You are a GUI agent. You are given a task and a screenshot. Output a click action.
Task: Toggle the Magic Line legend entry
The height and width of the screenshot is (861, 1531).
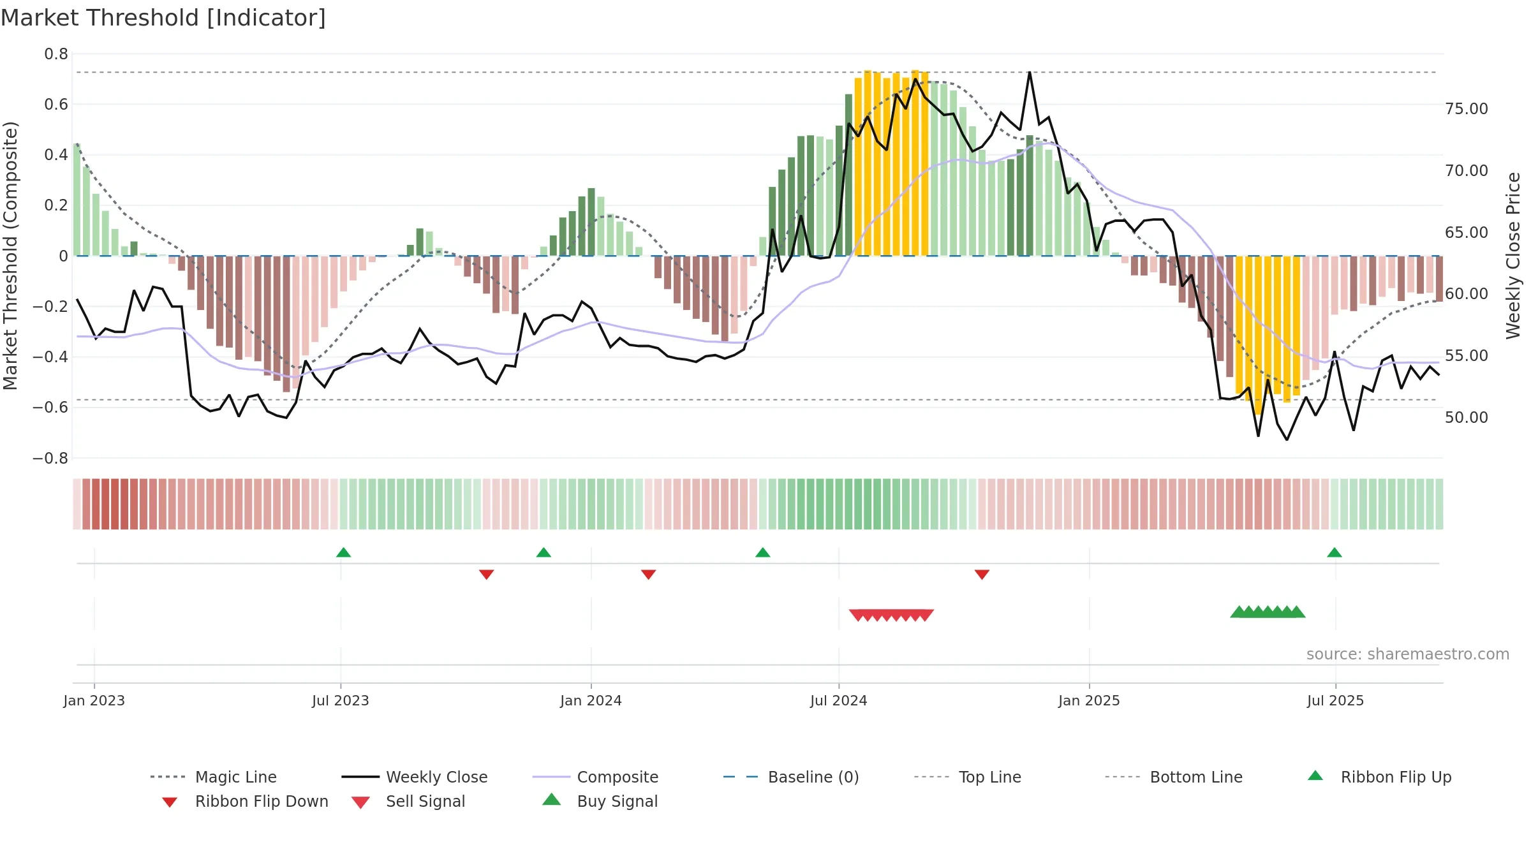click(x=213, y=777)
